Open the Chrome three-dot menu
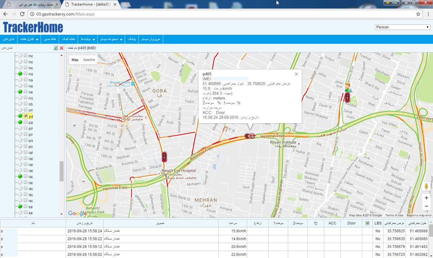The image size is (433, 258). click(x=428, y=14)
